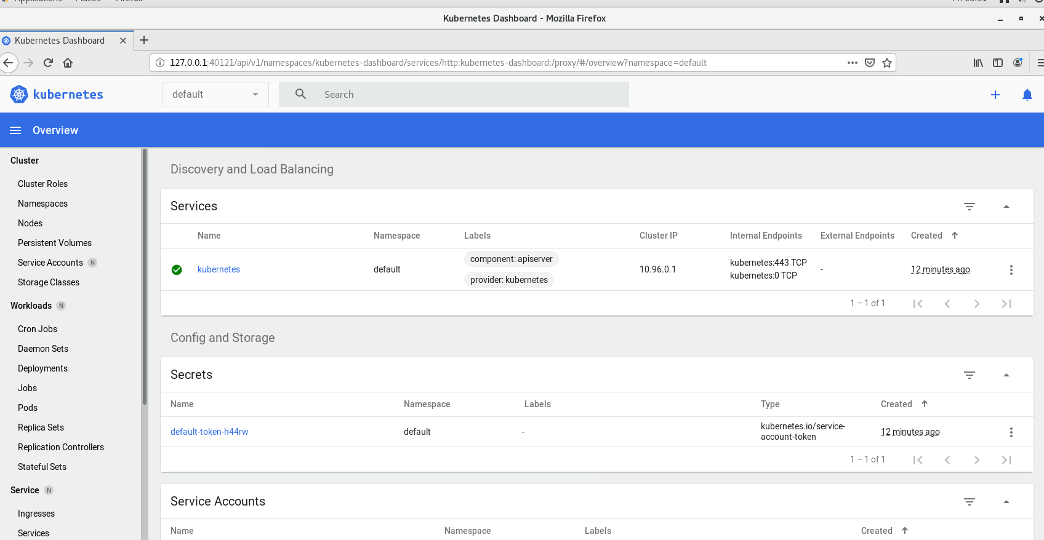
Task: Open a new Firefox tab
Action: tap(144, 41)
